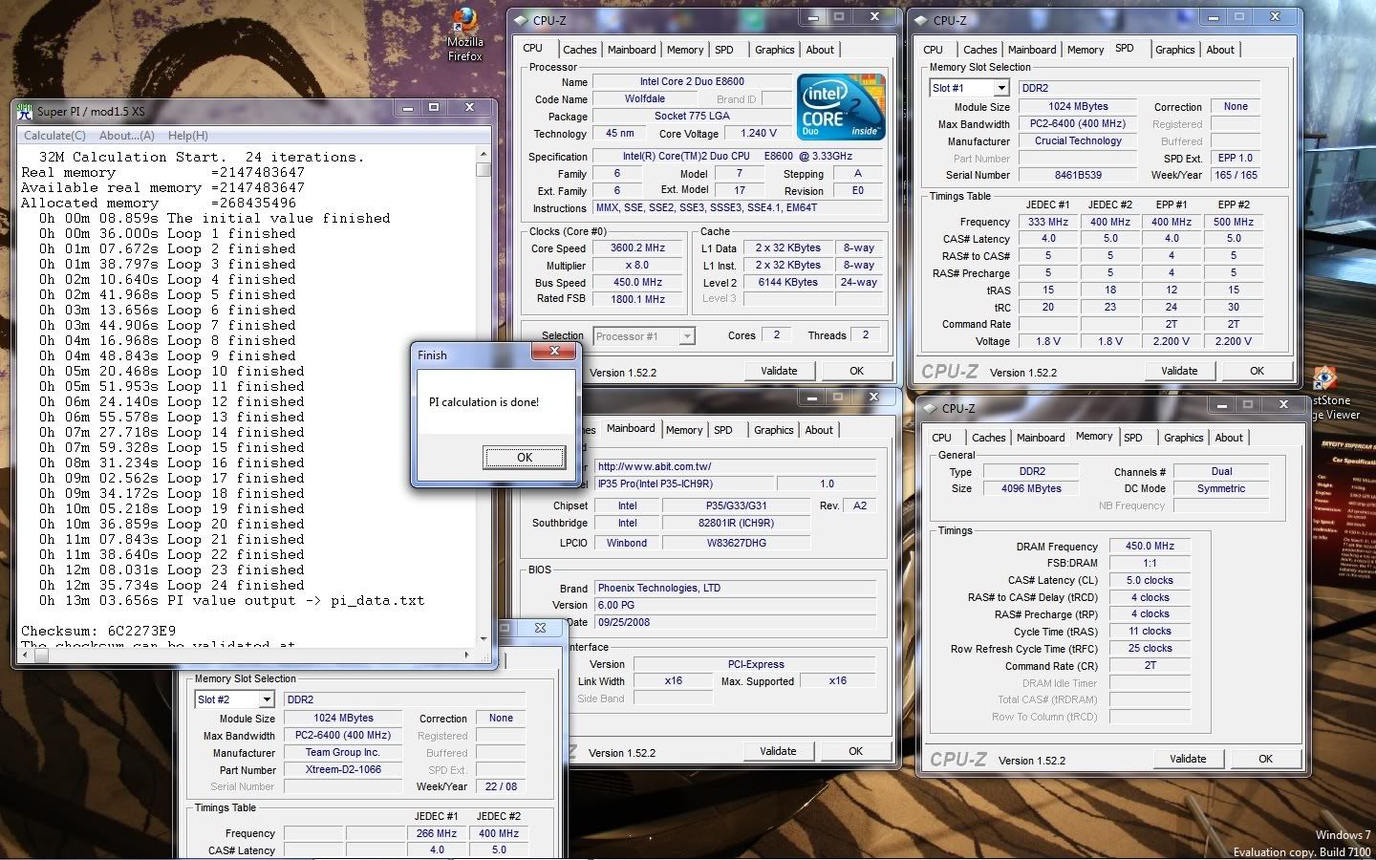Close the Finish dialog with X
This screenshot has height=860, width=1376.
point(553,352)
